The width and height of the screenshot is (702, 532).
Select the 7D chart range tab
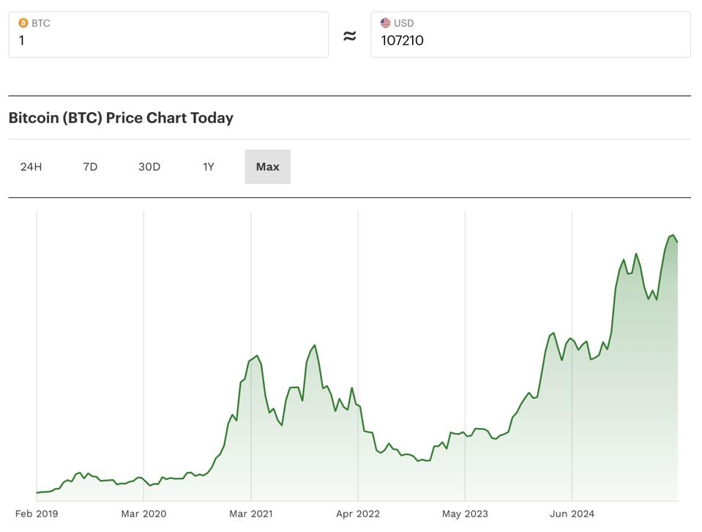90,167
